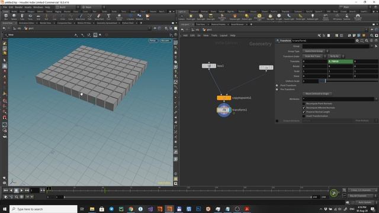Click Translate Y value field
This screenshot has height=213, width=379.
(340, 62)
